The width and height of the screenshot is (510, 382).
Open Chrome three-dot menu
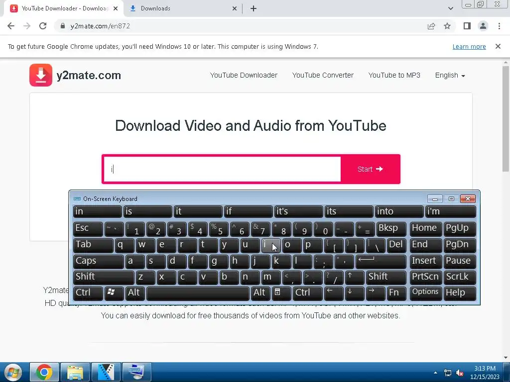click(499, 26)
